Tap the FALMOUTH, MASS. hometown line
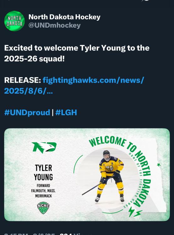 43,191
